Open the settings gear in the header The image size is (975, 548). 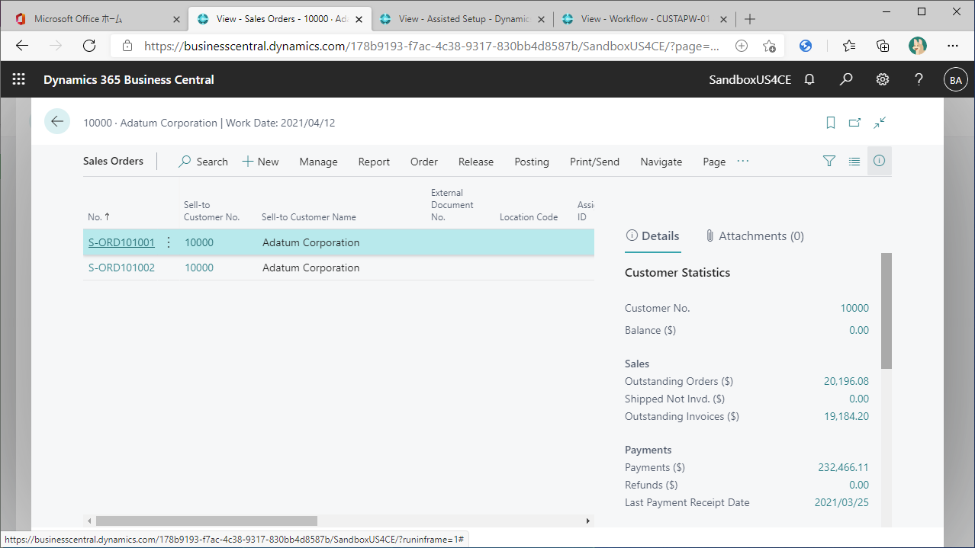point(882,79)
